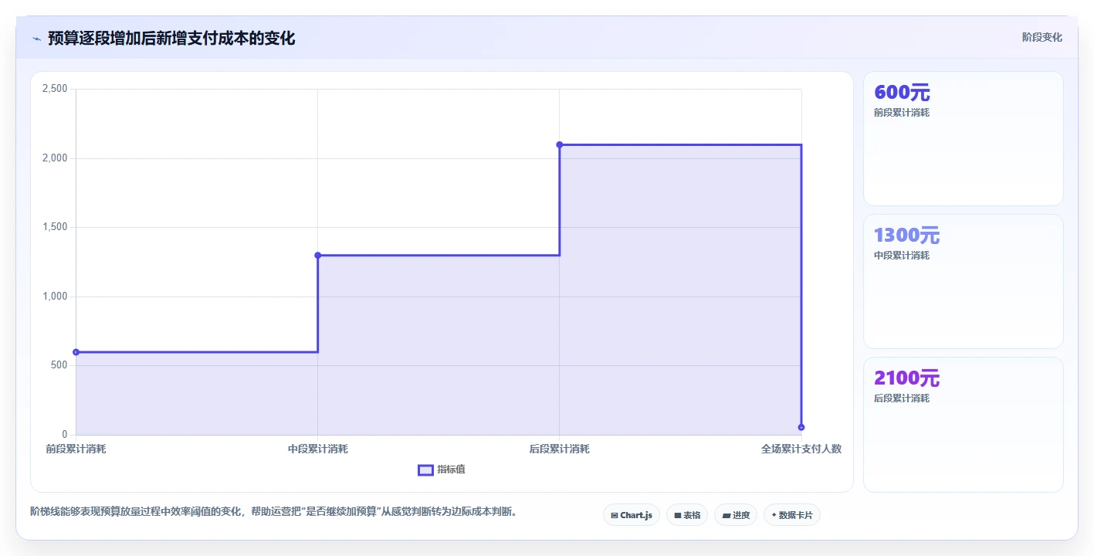Select the 进度 tag
This screenshot has width=1094, height=556.
click(736, 515)
